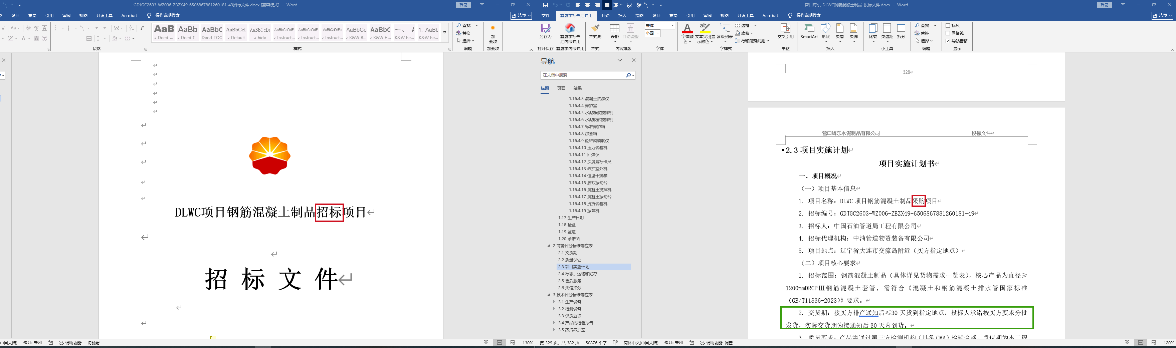Go to 2.5 售后服务 heading
Screen dimensions: 1176x348
click(x=570, y=281)
